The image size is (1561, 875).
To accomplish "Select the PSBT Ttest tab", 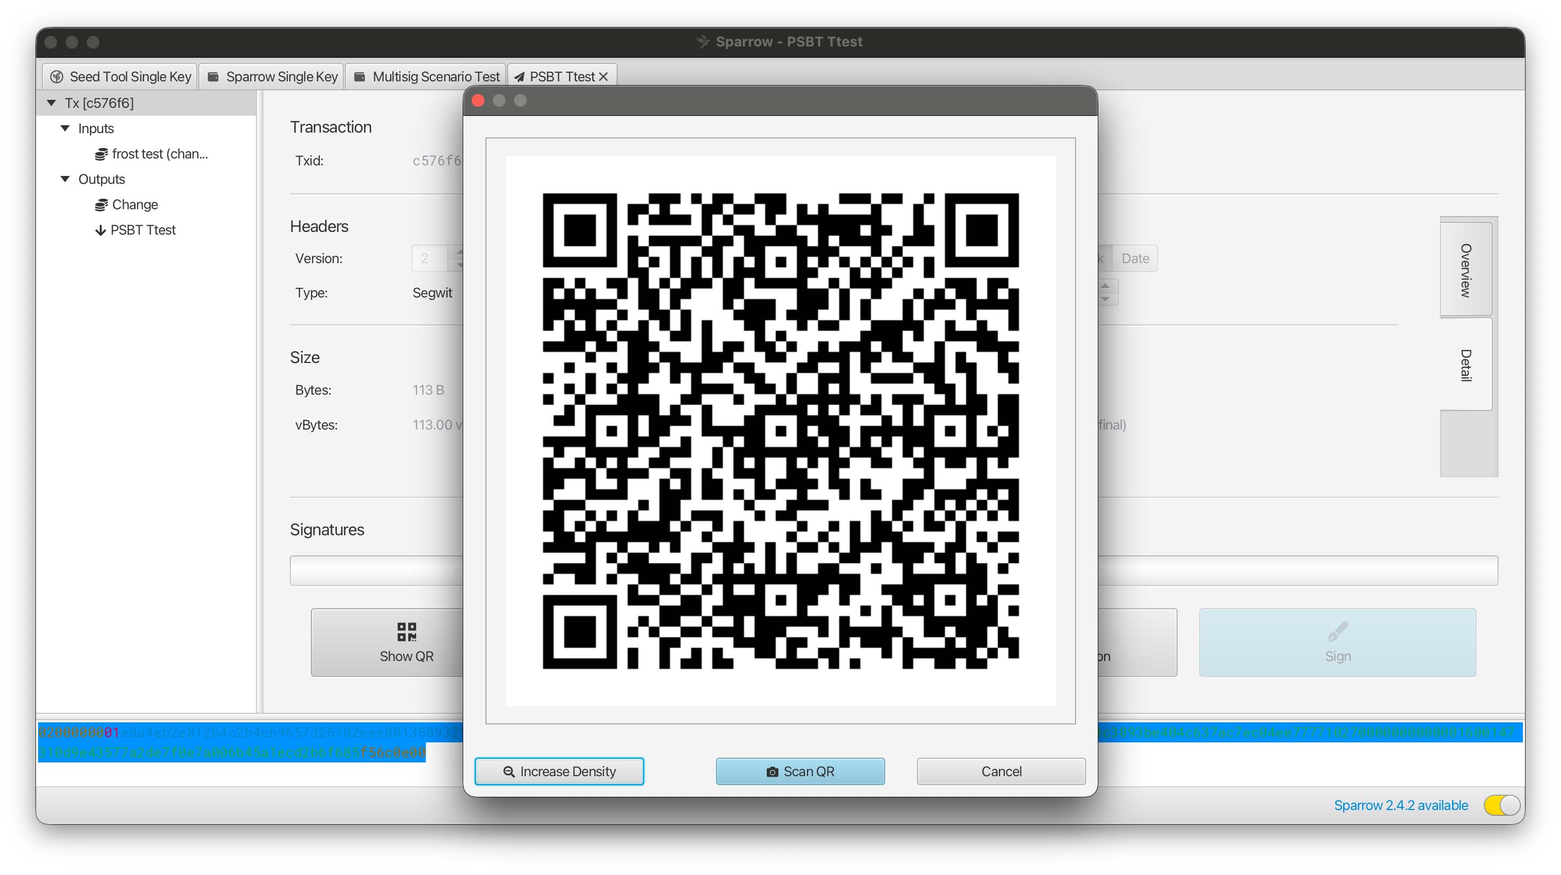I will pos(561,77).
